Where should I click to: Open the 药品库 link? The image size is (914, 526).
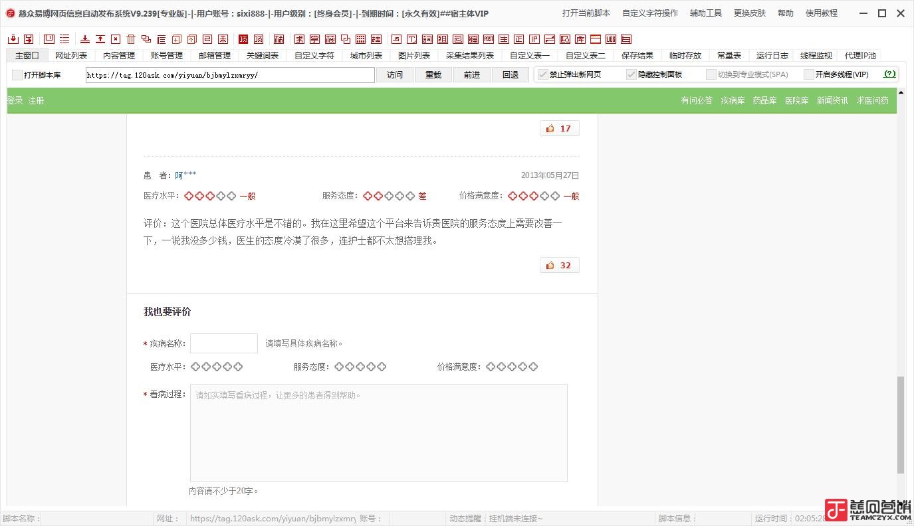coord(764,100)
